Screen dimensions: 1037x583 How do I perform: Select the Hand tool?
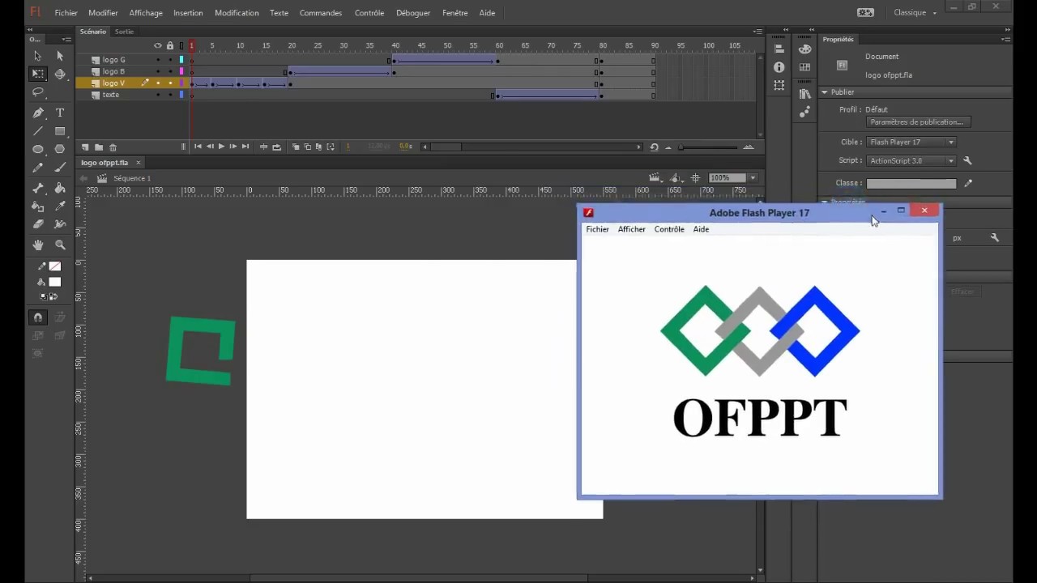click(x=37, y=245)
